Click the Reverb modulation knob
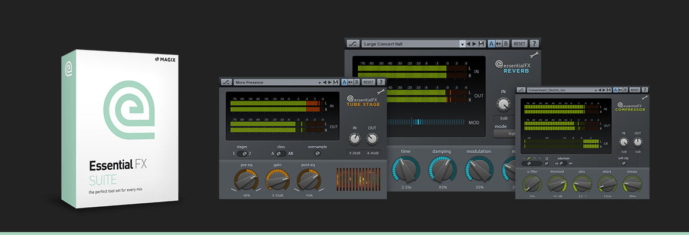 479,170
